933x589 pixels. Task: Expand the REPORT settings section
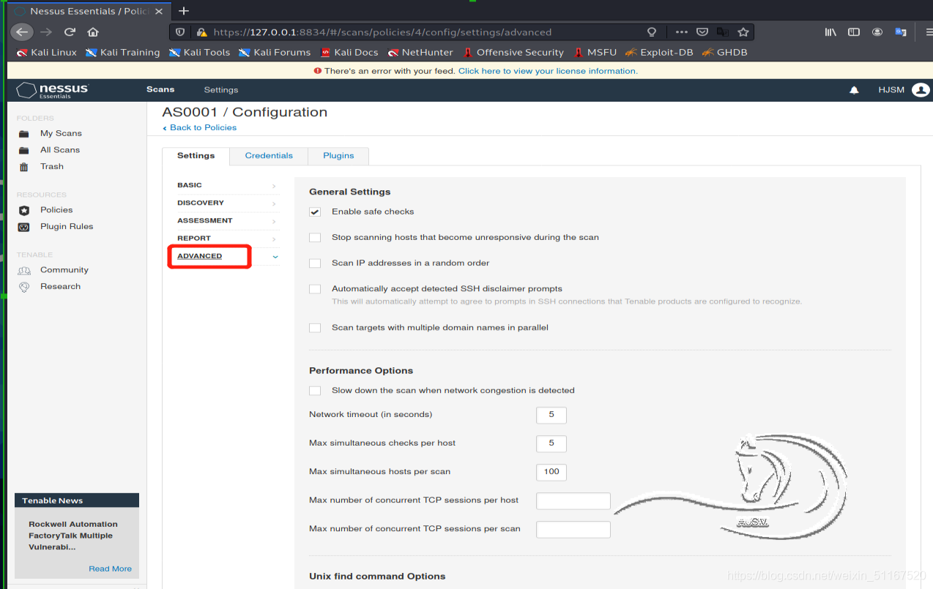228,239
